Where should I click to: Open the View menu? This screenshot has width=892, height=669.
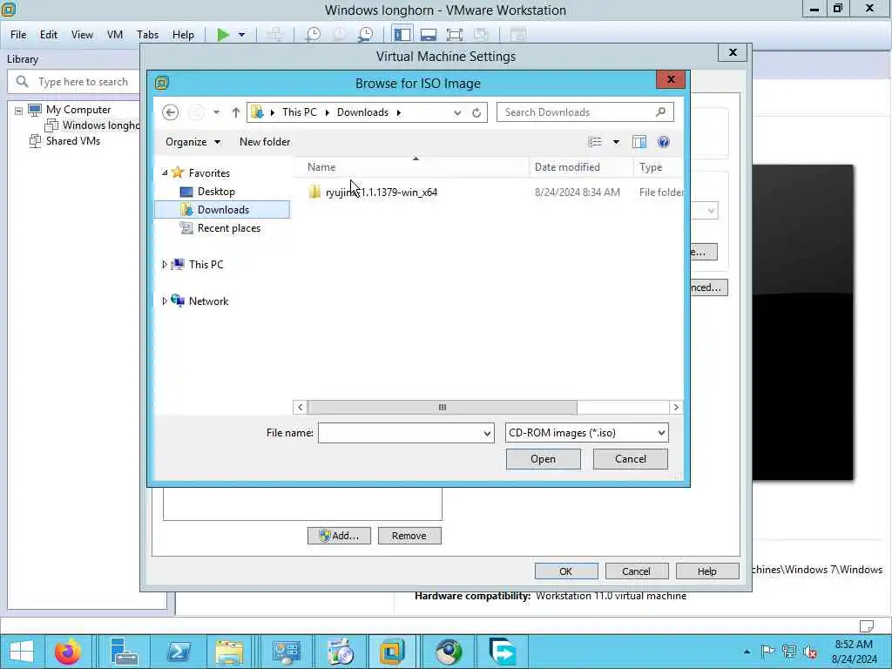[x=82, y=35]
